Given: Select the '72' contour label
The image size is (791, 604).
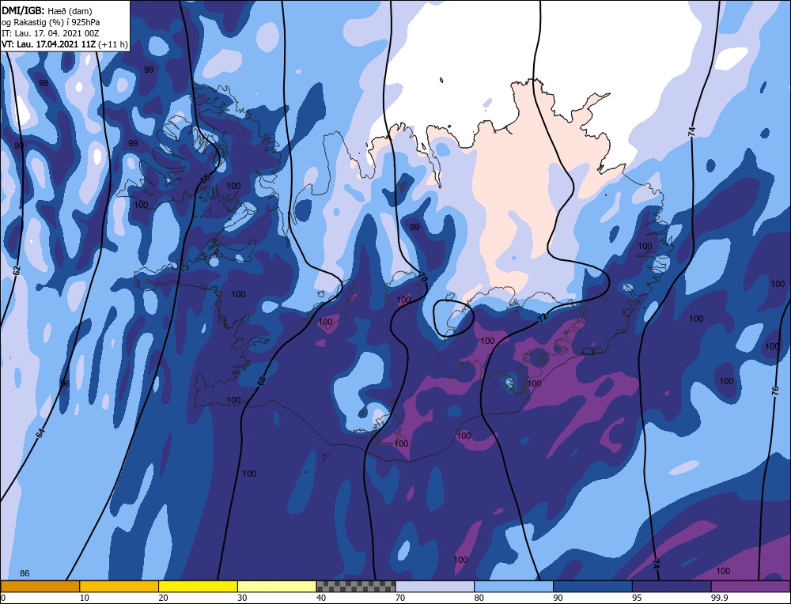Looking at the screenshot, I should tap(543, 318).
